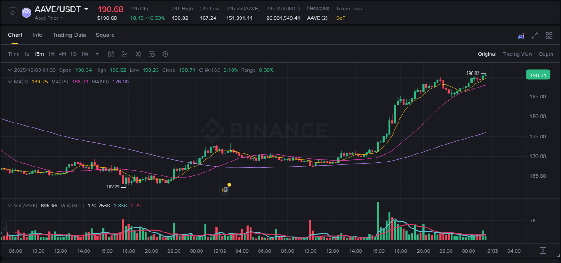Switch chart to Trading View mode
561x263 pixels.
517,54
